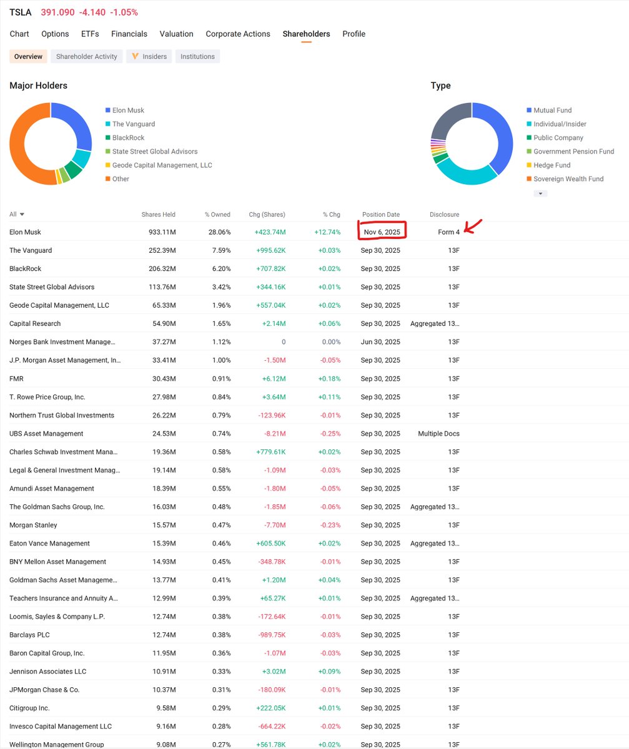Click Form 4 disclosure for Elon Musk
This screenshot has height=749, width=629.
click(x=449, y=232)
